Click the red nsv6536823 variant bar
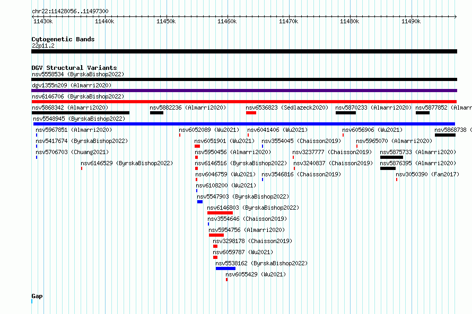472x314 pixels. click(x=251, y=113)
